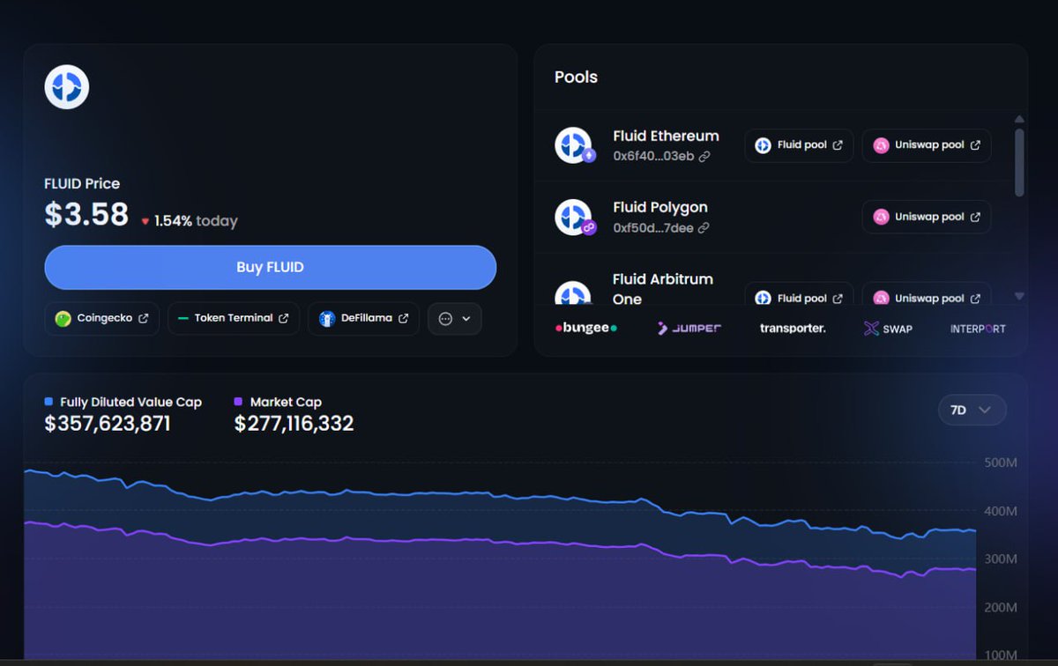Toggle the Fully Diluted Value Cap legend
Viewport: 1058px width, 666px height.
[x=123, y=402]
